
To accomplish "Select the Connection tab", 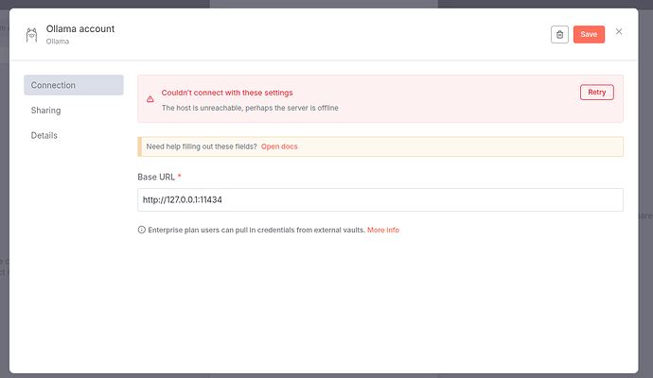I will coord(73,85).
